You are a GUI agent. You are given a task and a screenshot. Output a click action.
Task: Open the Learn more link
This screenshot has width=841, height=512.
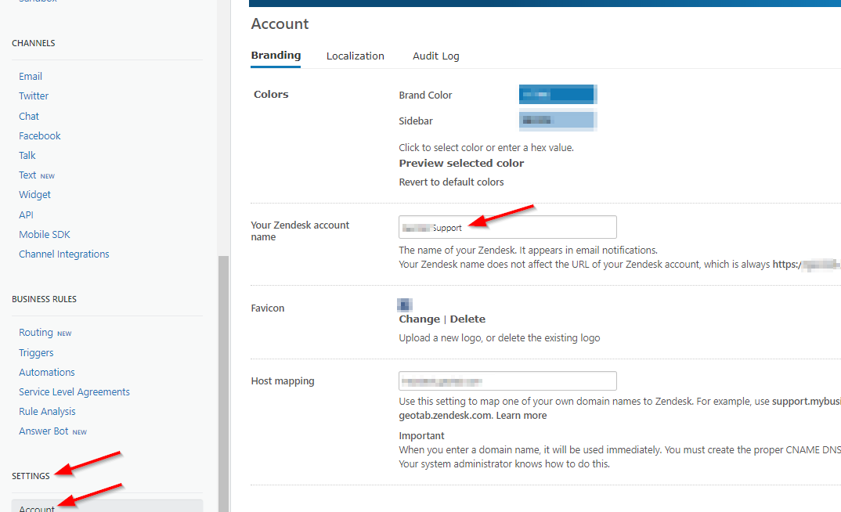[x=522, y=416]
